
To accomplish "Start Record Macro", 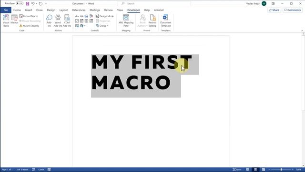I will click(29, 16).
